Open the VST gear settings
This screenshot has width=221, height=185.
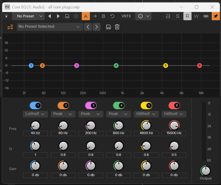tap(140, 16)
